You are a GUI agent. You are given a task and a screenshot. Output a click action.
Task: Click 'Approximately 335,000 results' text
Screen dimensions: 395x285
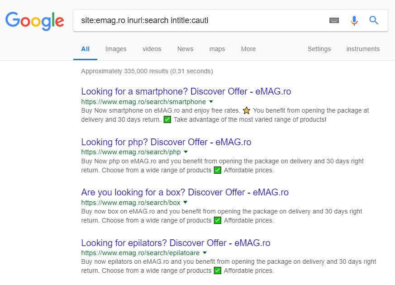click(x=124, y=71)
